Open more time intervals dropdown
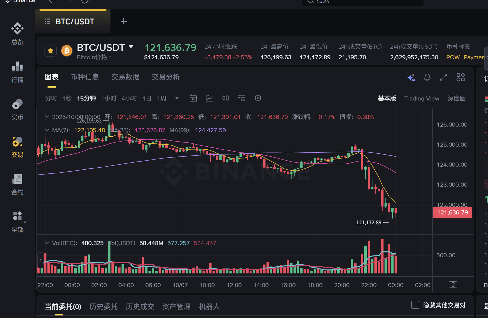Viewport: 488px width, 318px height. tap(177, 98)
